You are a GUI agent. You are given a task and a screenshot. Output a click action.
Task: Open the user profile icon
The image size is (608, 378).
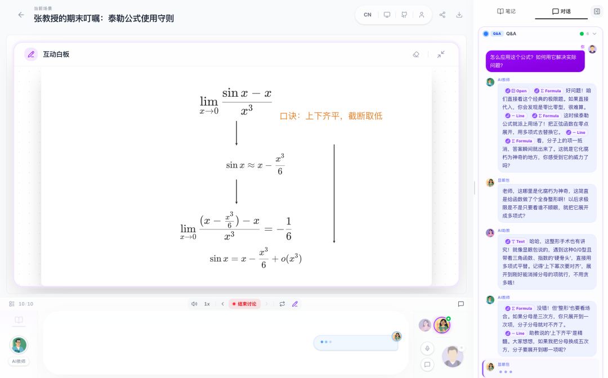point(422,15)
